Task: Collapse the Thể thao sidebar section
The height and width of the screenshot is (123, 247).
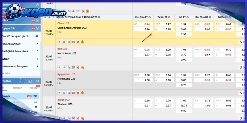Action: [x=37, y=81]
